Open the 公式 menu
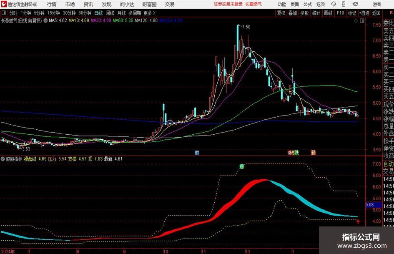Screen dimensions: 394x254 (308, 4)
